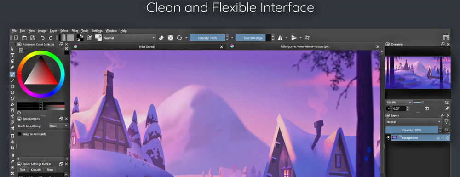Expand vertical mirror options arrow
The height and width of the screenshot is (177, 460).
tap(300, 38)
